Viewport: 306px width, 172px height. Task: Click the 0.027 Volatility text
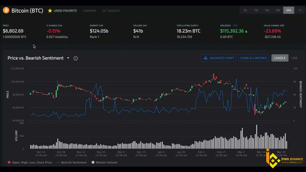tap(57, 37)
